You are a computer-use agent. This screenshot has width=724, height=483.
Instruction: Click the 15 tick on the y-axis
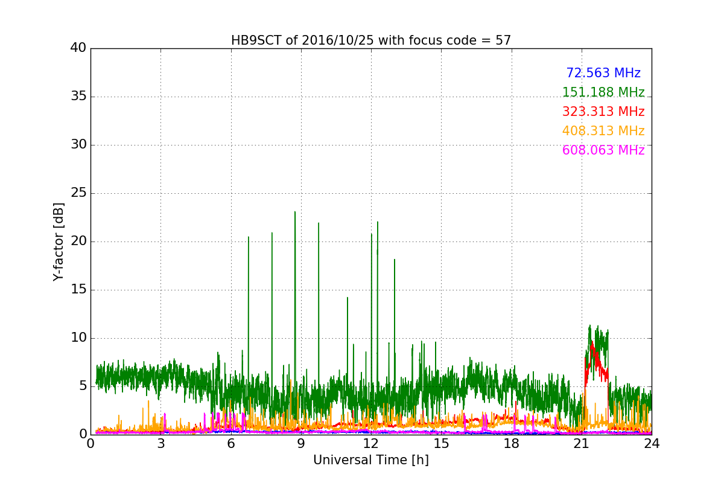tap(78, 290)
